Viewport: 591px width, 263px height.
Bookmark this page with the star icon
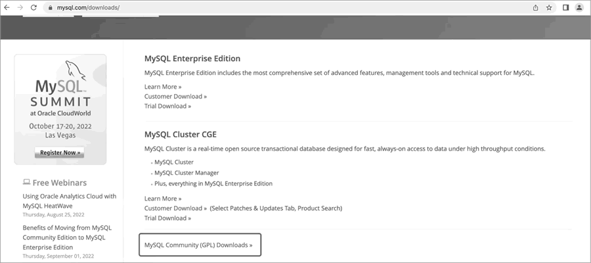[549, 7]
